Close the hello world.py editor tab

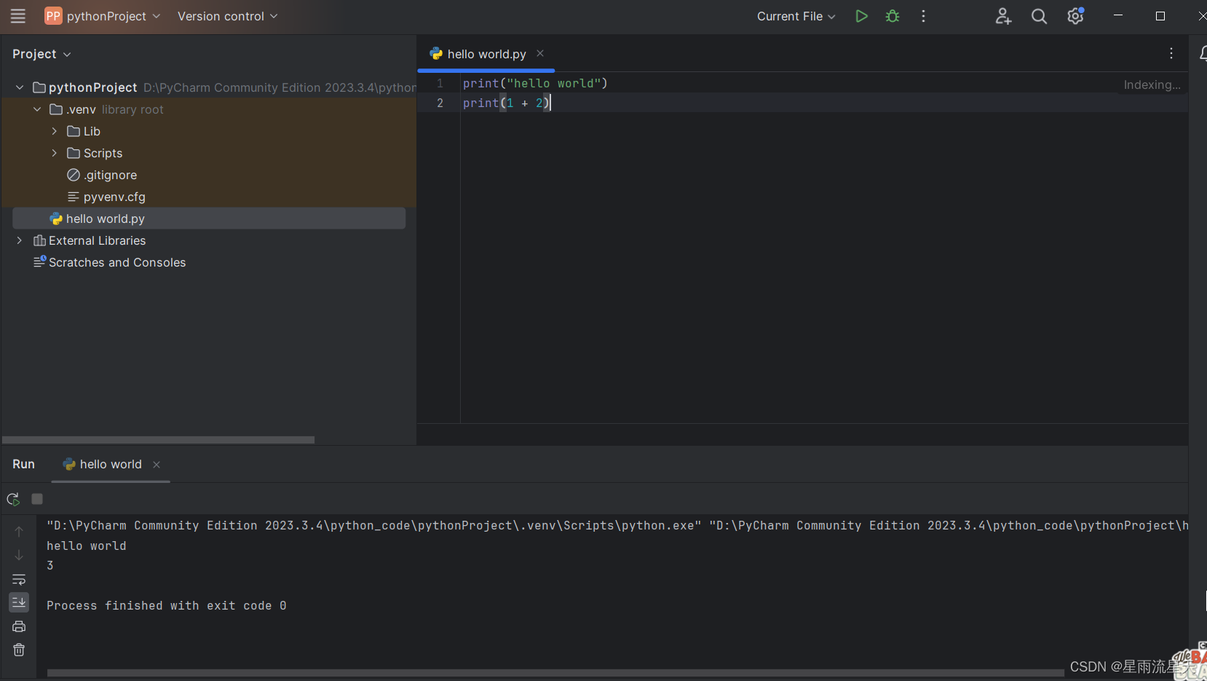540,53
